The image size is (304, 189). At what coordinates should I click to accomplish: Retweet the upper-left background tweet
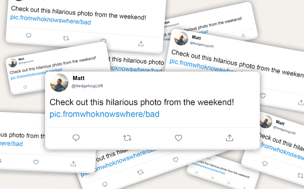(x=66, y=38)
